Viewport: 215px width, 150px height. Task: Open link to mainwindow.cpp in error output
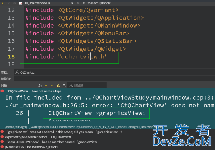point(144,98)
